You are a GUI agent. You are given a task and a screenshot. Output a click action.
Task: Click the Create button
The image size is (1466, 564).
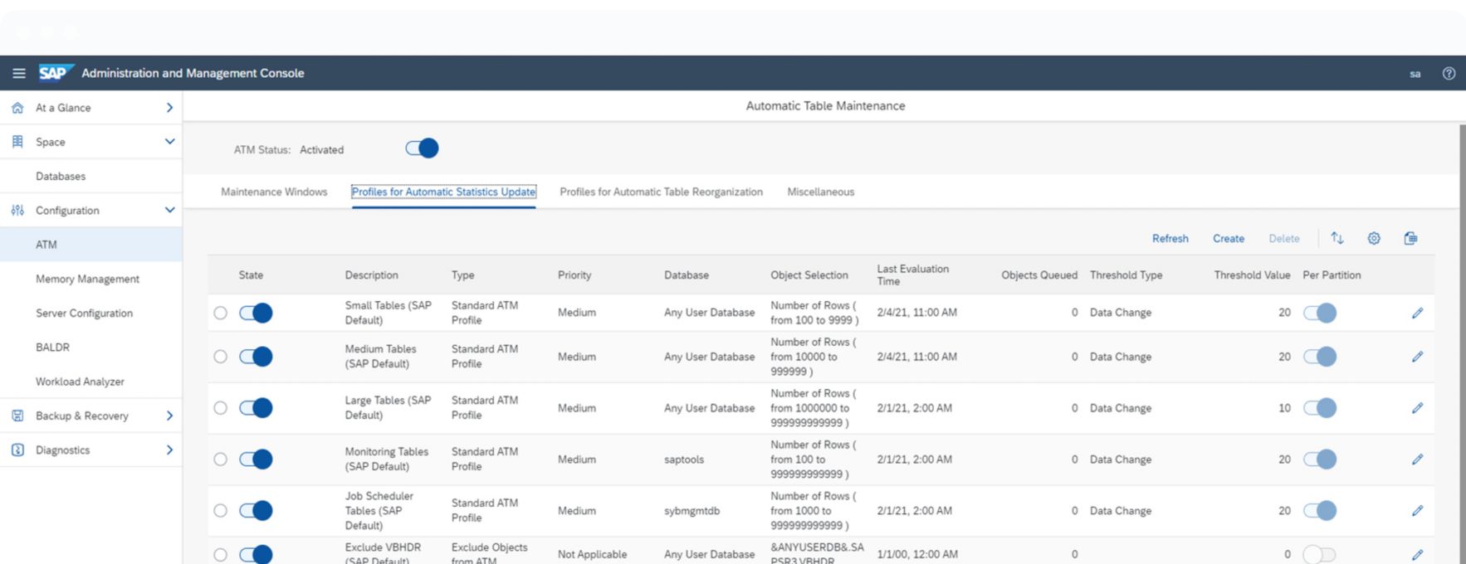[x=1228, y=239]
